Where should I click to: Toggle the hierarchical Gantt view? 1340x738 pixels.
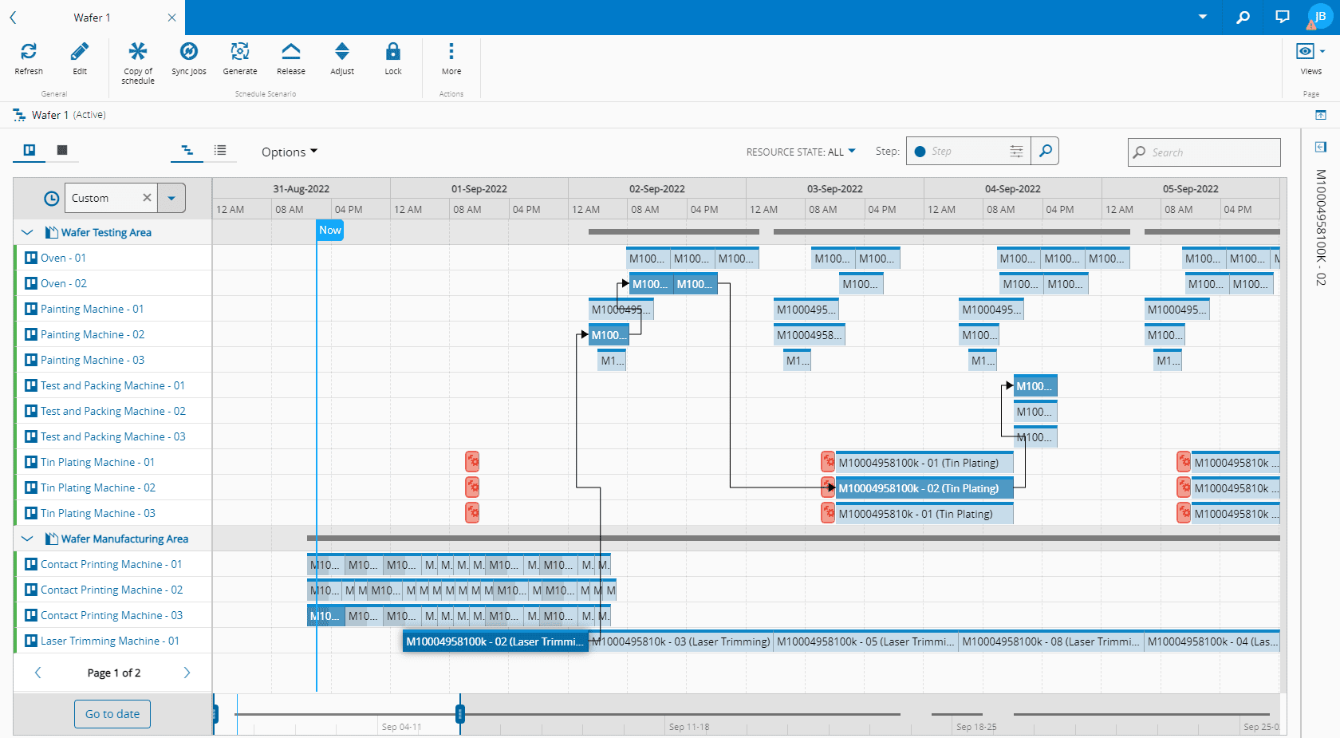point(187,150)
